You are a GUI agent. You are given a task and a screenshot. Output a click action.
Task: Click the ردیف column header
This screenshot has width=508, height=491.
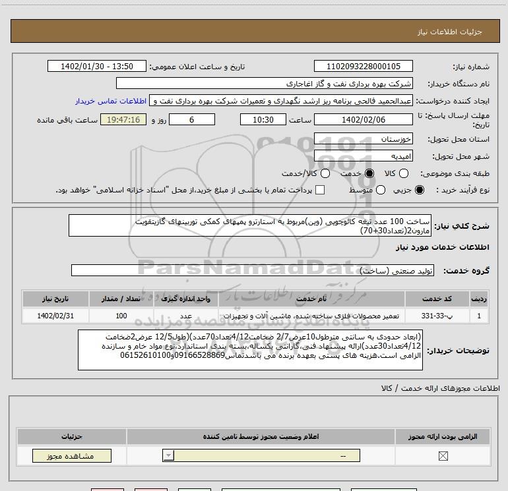tap(478, 299)
